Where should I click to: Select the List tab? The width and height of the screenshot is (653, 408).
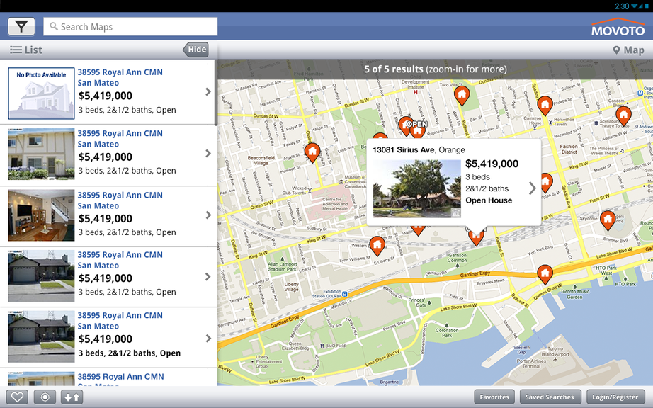[32, 50]
